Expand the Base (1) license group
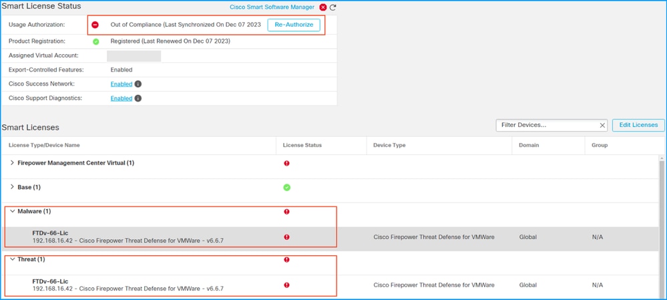The image size is (667, 300). (12, 187)
